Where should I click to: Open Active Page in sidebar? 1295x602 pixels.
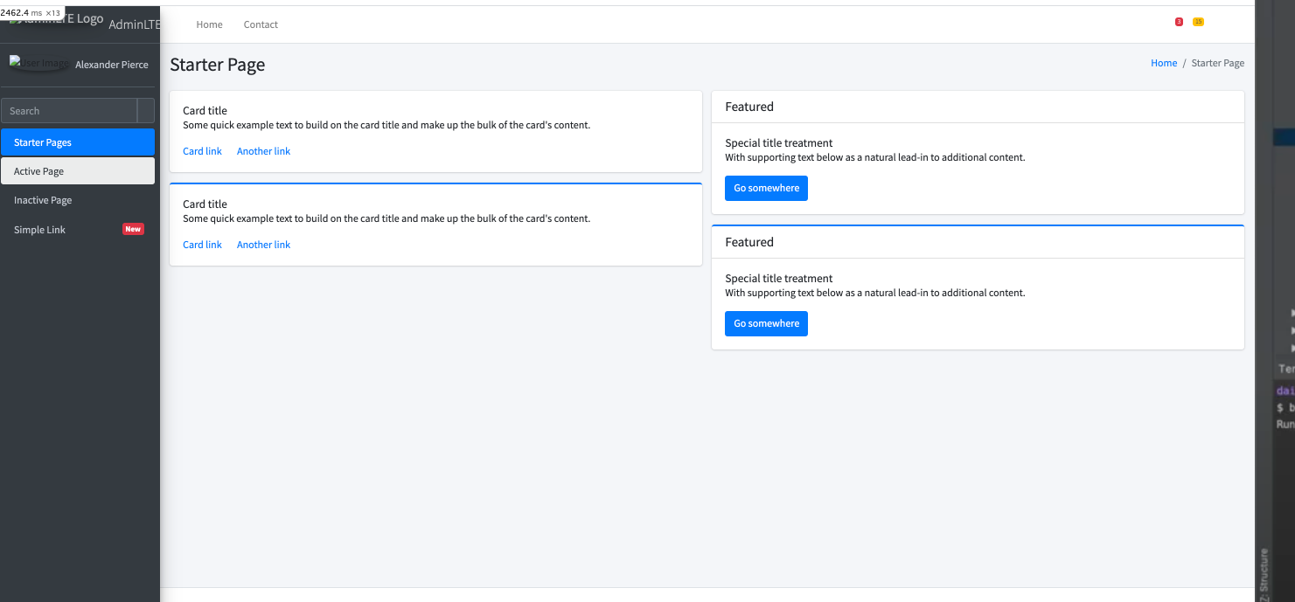click(78, 171)
